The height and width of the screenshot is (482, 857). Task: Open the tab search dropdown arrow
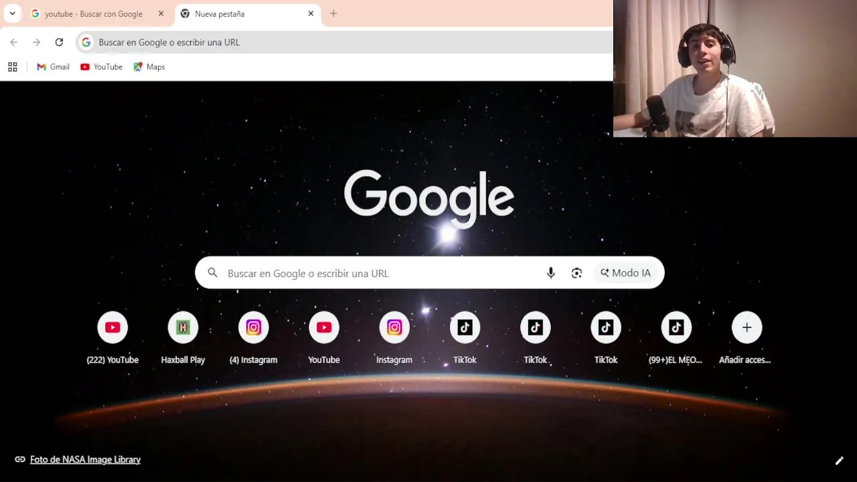pos(12,13)
